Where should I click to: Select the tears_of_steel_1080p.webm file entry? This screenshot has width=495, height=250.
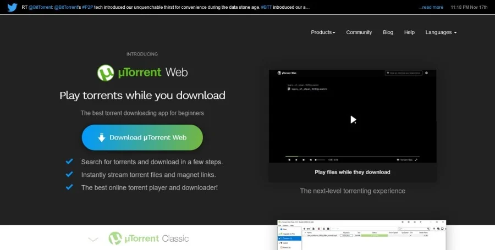click(x=307, y=89)
